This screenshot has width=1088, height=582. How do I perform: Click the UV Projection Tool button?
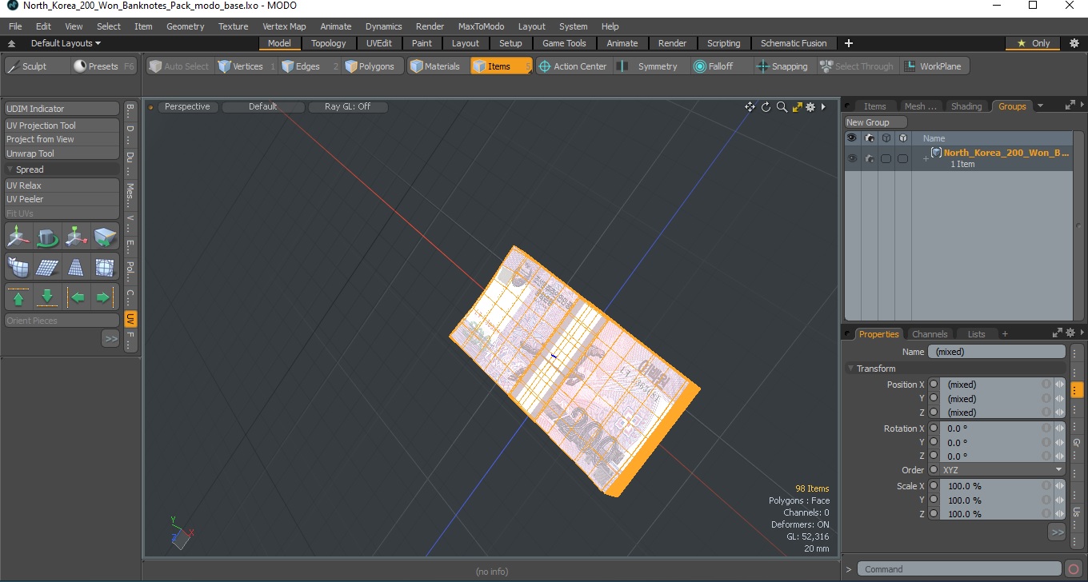pyautogui.click(x=62, y=126)
